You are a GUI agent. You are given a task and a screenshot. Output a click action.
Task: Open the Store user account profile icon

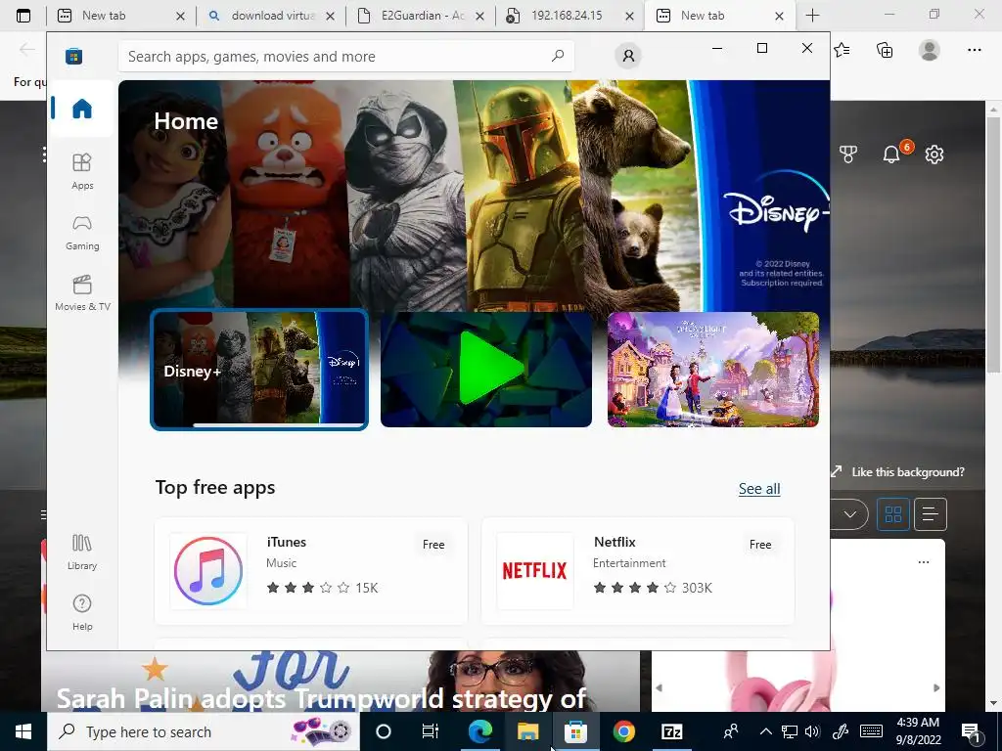tap(628, 56)
